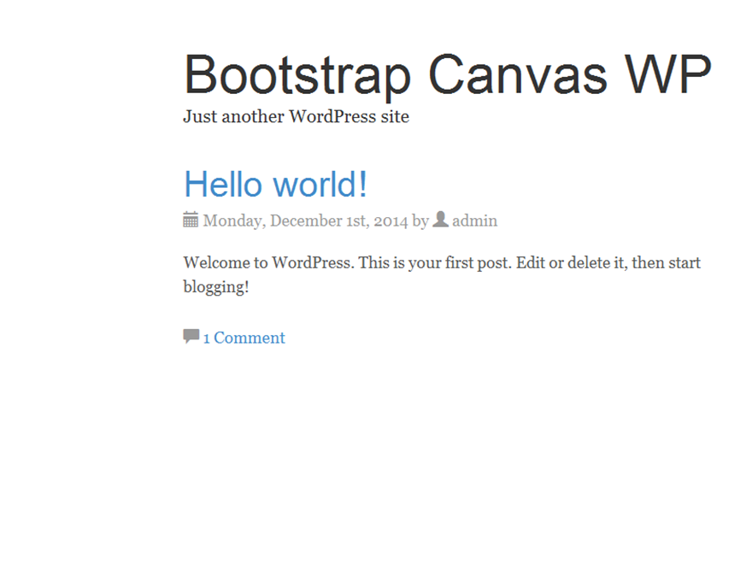Screen dimensions: 752x564
Task: Open the Hello world! post
Action: (275, 184)
